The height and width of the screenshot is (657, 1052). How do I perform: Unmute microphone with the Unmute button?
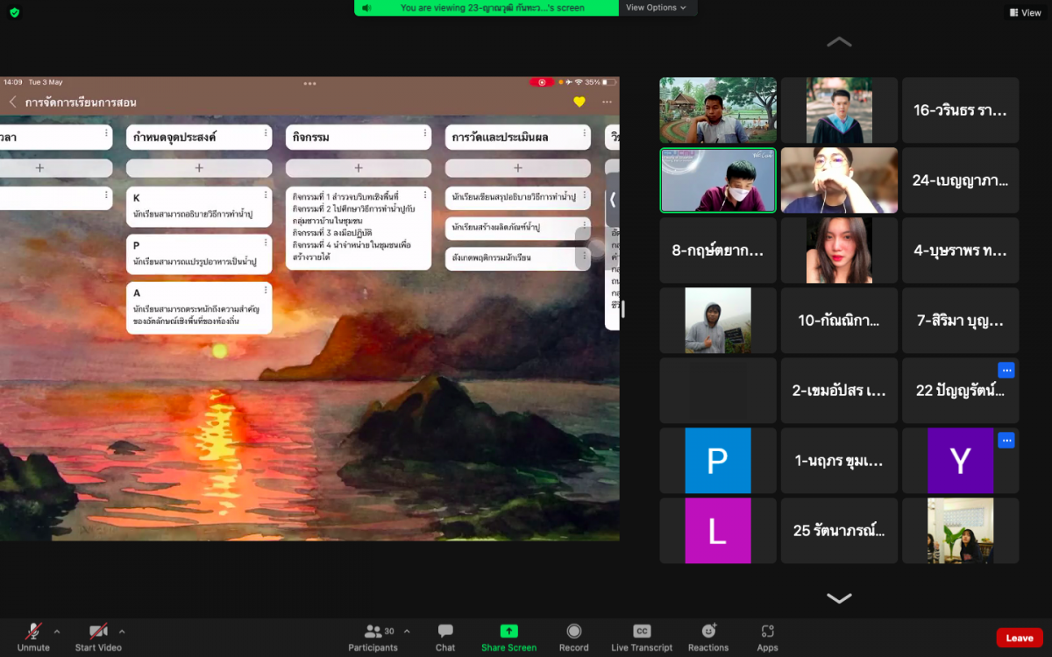point(33,637)
